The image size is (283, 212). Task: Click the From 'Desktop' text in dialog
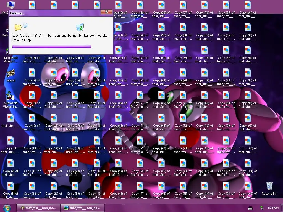tap(22, 40)
